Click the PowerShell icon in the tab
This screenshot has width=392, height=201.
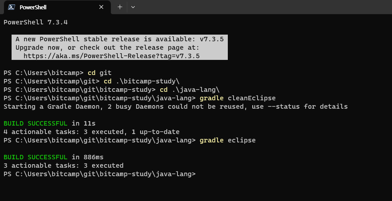click(x=12, y=7)
